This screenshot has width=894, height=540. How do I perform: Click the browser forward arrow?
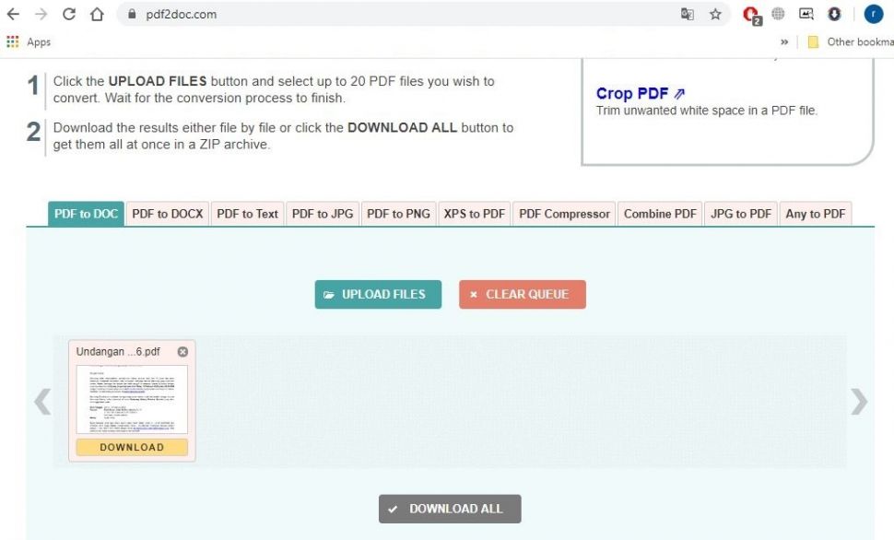41,14
